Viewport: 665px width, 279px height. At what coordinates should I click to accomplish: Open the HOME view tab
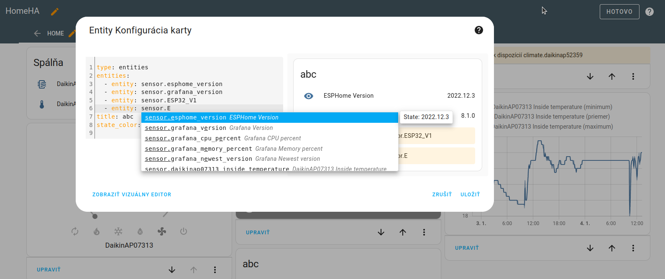pyautogui.click(x=55, y=33)
